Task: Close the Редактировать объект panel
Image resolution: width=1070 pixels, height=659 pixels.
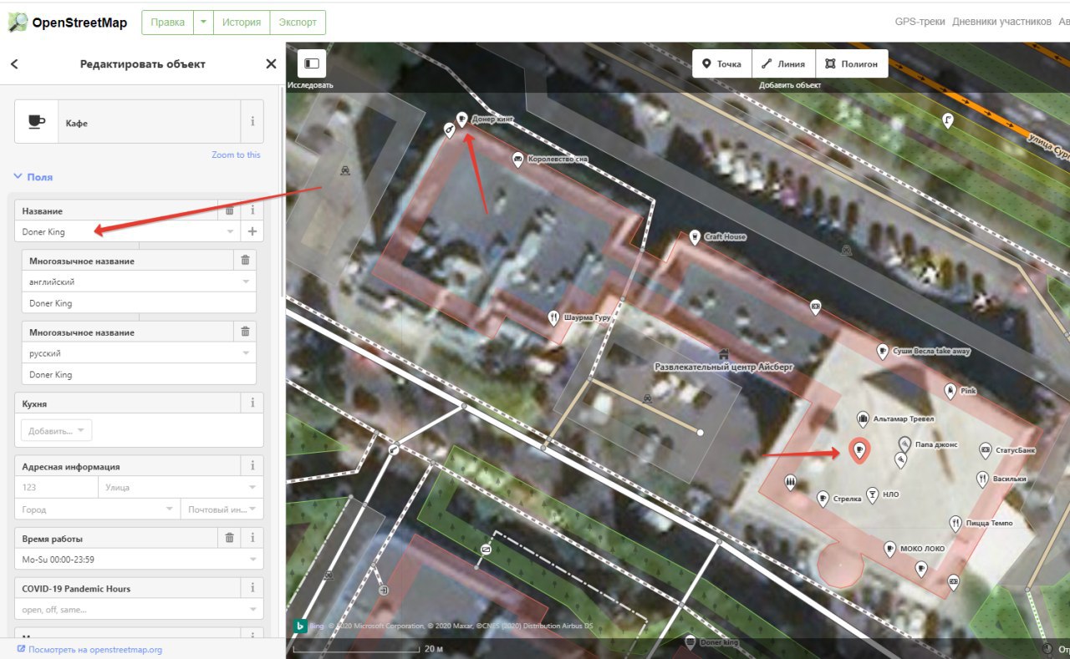Action: click(x=271, y=64)
